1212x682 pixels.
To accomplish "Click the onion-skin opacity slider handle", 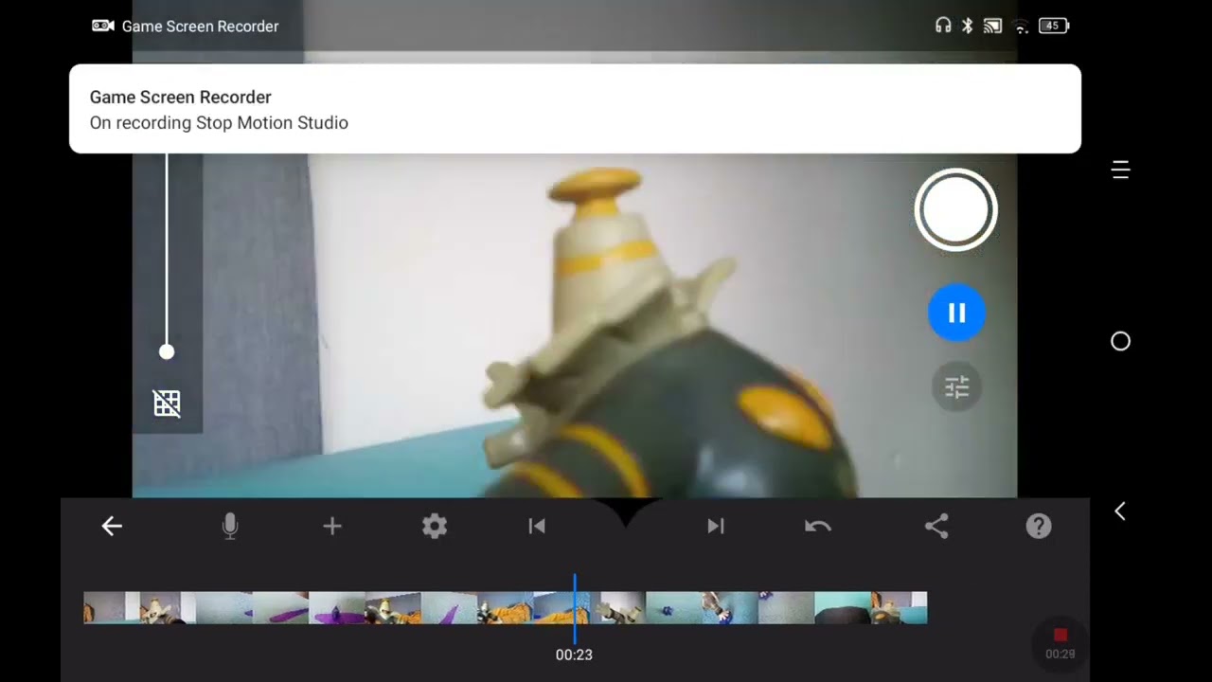I will coord(167,351).
